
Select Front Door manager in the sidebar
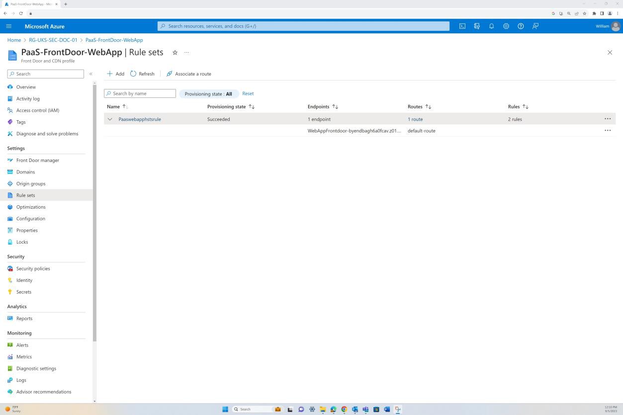pos(38,160)
